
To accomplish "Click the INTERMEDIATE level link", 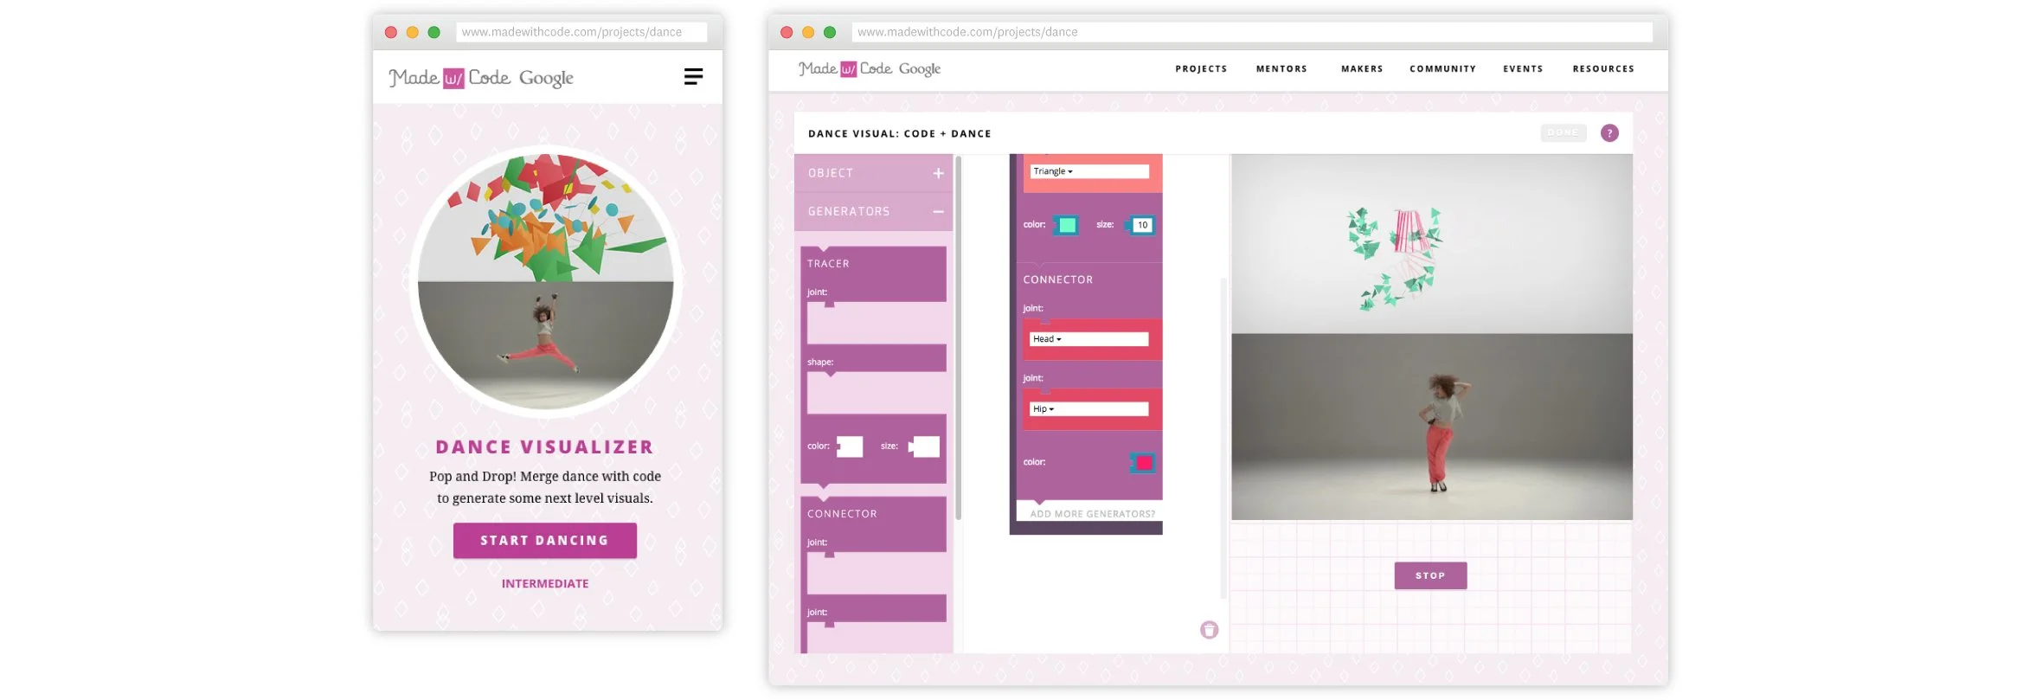I will (545, 584).
